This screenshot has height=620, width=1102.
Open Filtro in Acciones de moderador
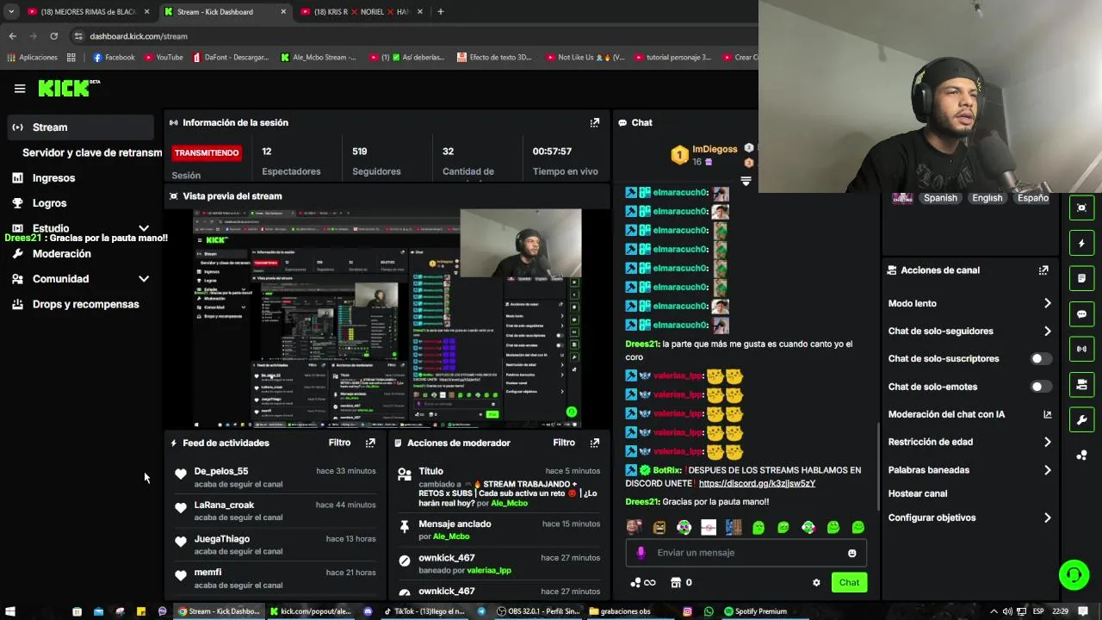(x=564, y=443)
